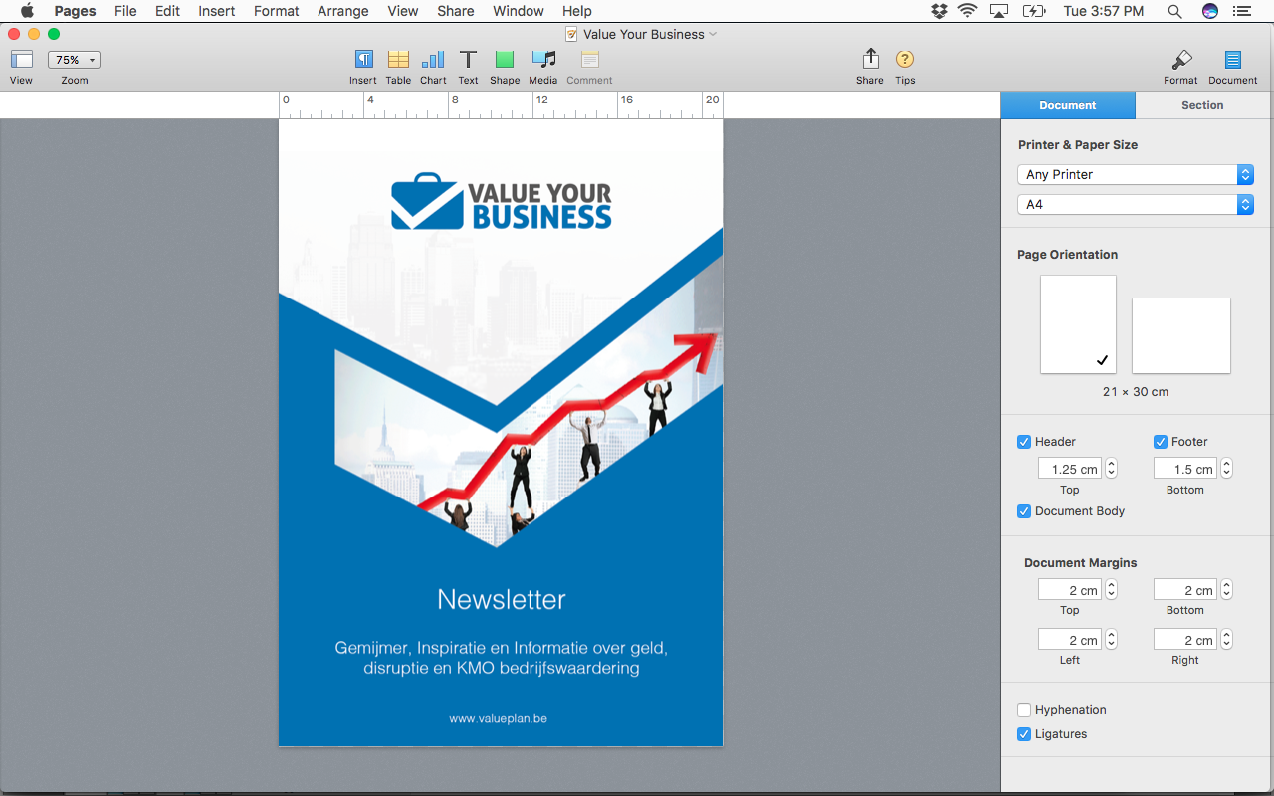Open the Arrange menu
The width and height of the screenshot is (1274, 796).
click(341, 11)
